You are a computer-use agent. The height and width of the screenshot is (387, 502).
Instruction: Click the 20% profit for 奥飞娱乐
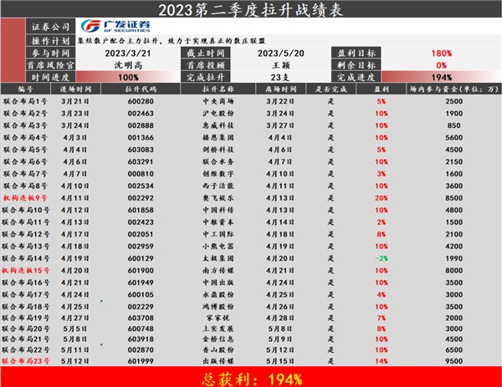point(381,198)
